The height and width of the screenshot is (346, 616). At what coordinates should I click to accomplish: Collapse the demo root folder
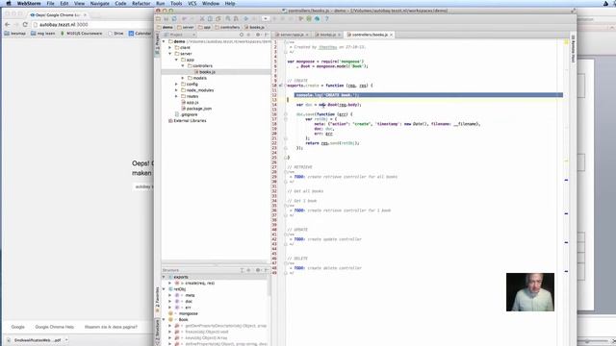(165, 41)
